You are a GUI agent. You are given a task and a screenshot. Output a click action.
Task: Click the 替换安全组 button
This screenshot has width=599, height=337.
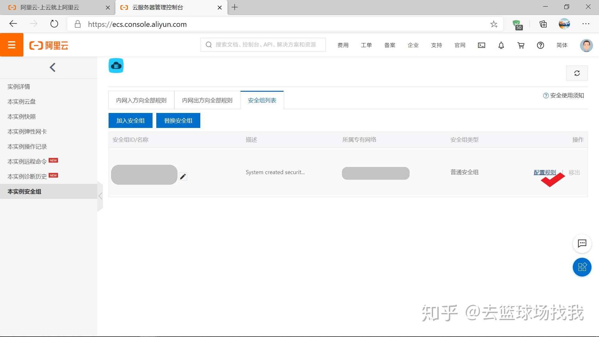pos(178,121)
